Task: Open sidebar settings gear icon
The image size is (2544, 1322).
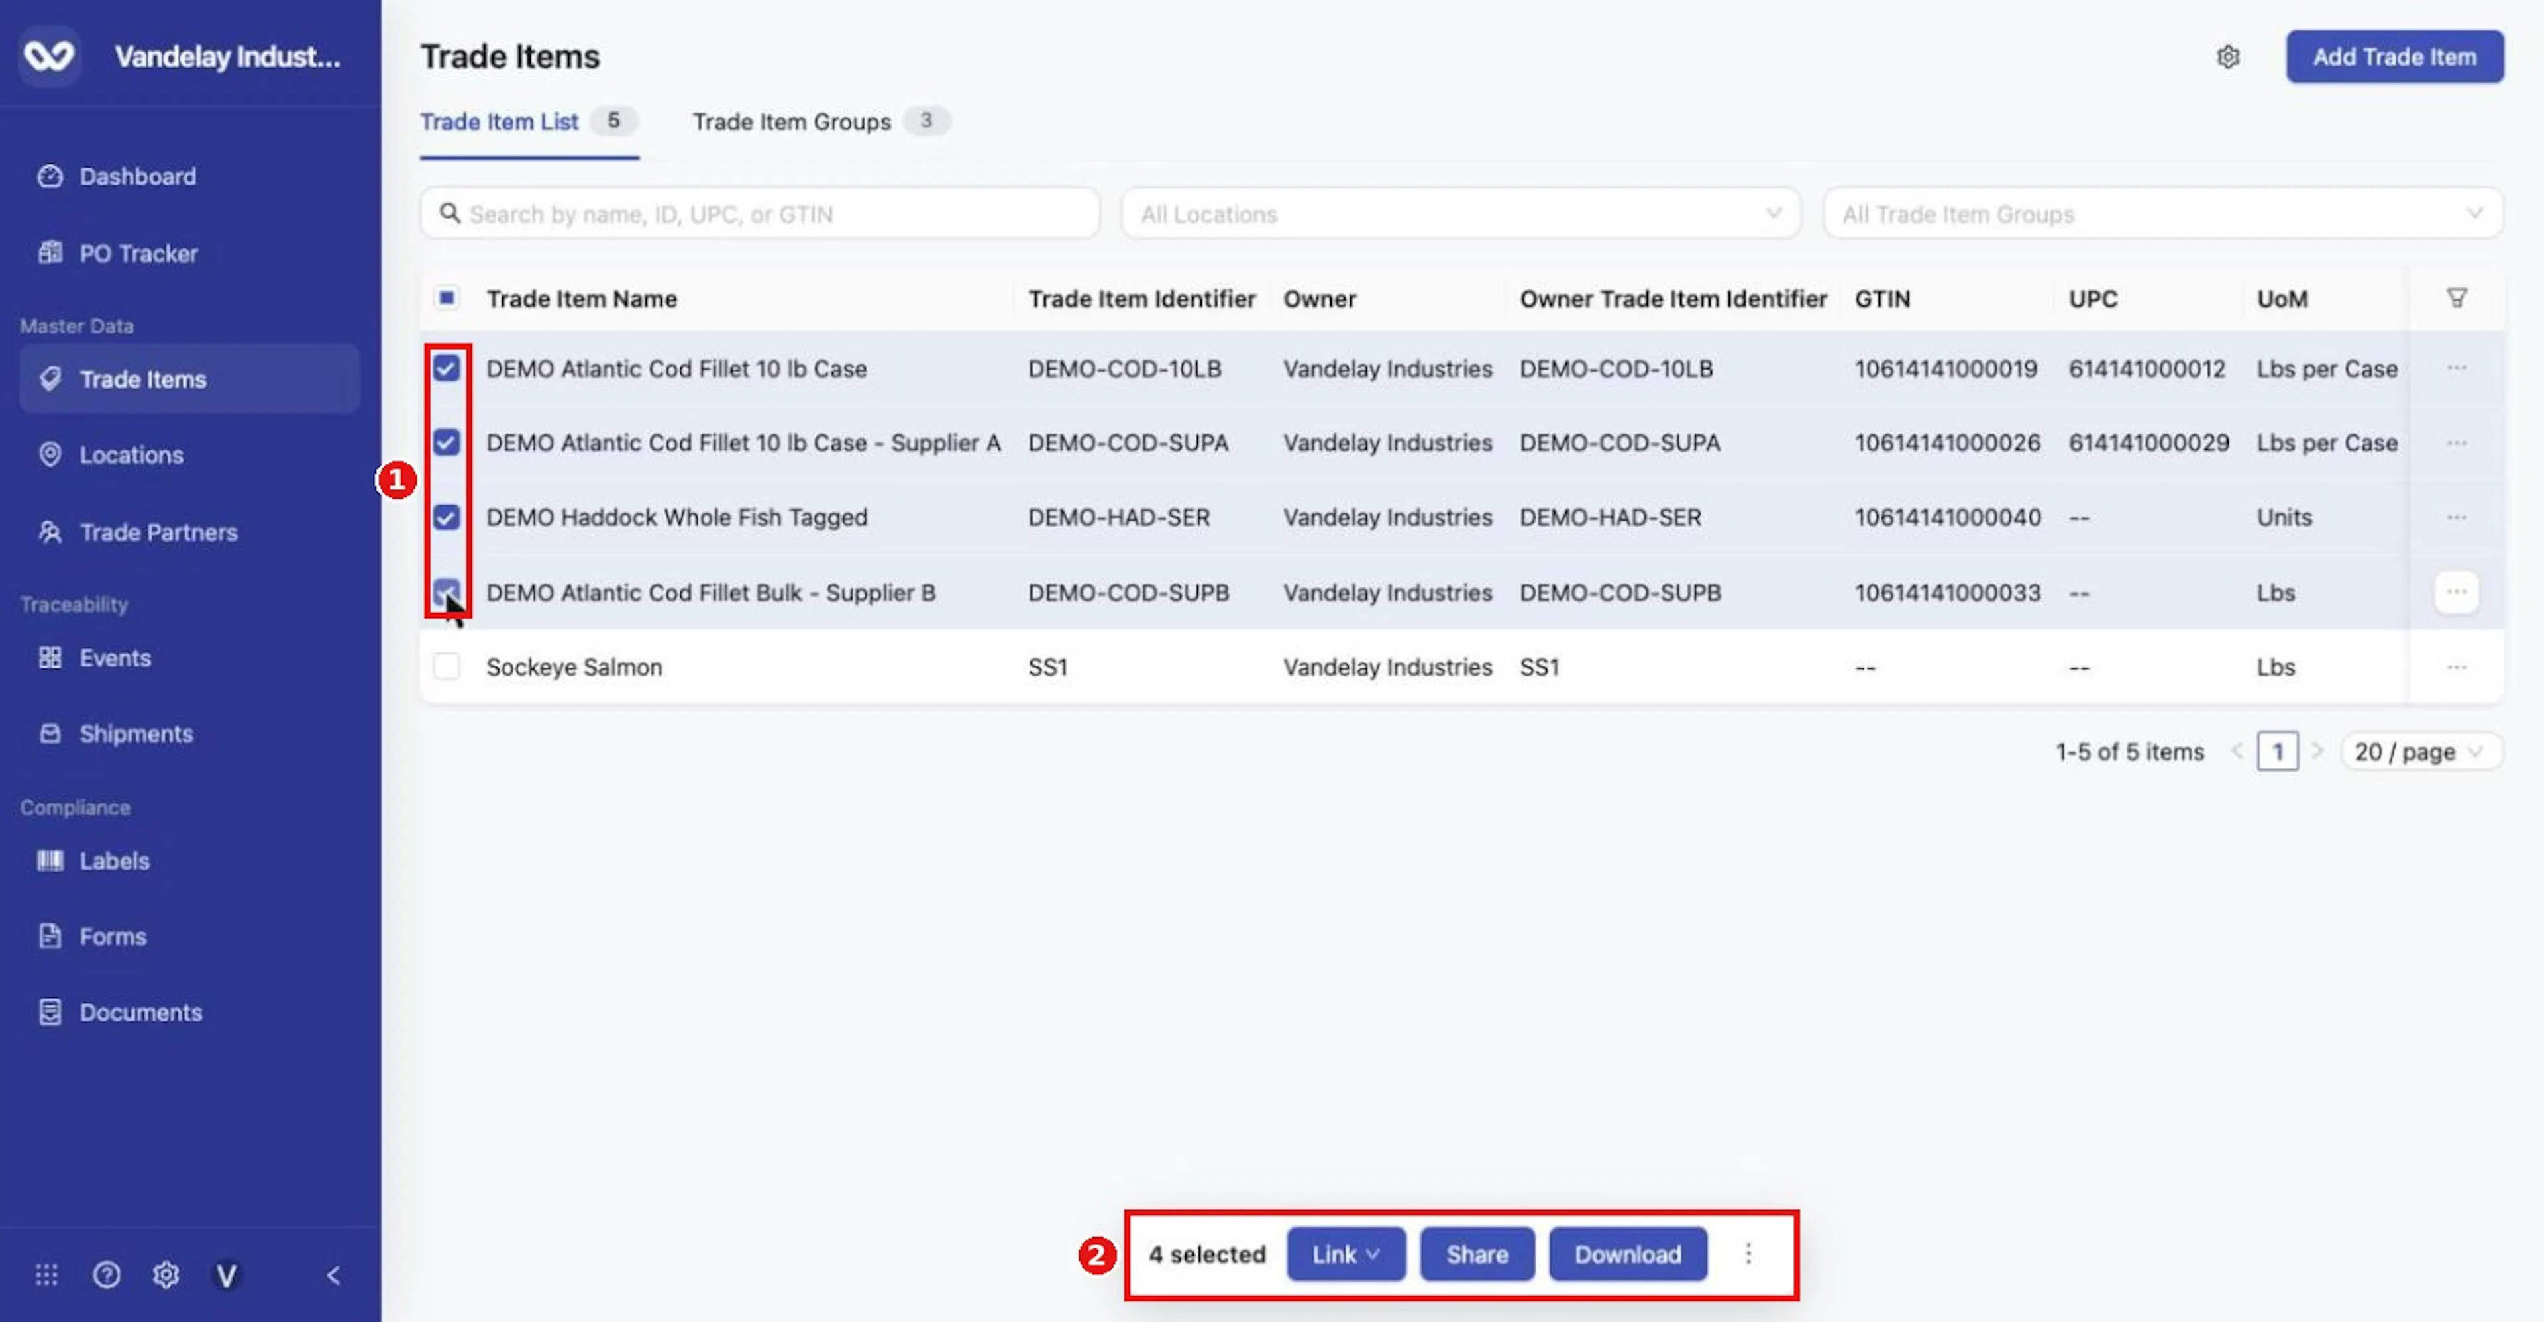Action: 166,1274
